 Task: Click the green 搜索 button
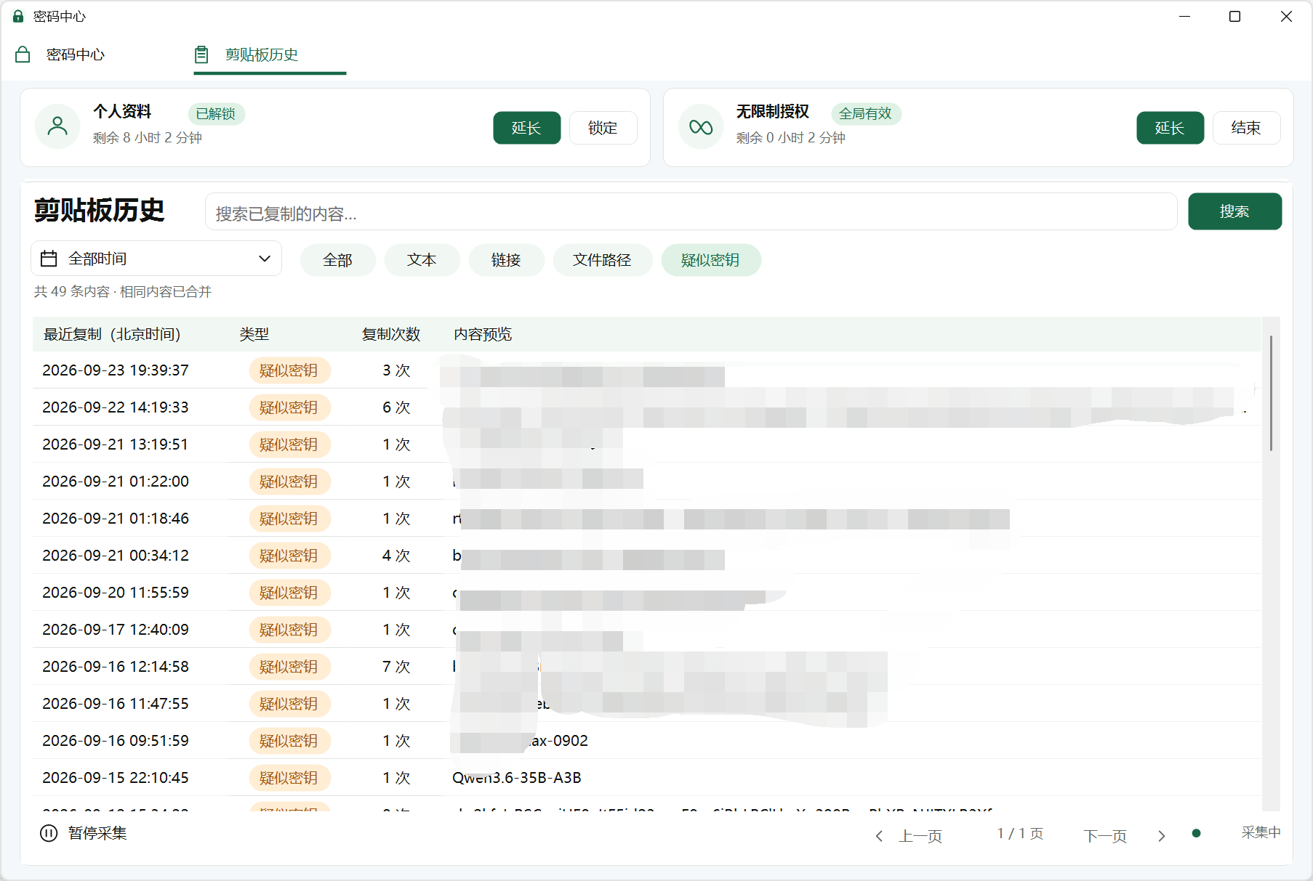pos(1234,211)
